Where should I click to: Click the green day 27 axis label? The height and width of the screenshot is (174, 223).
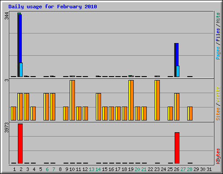(x=183, y=169)
